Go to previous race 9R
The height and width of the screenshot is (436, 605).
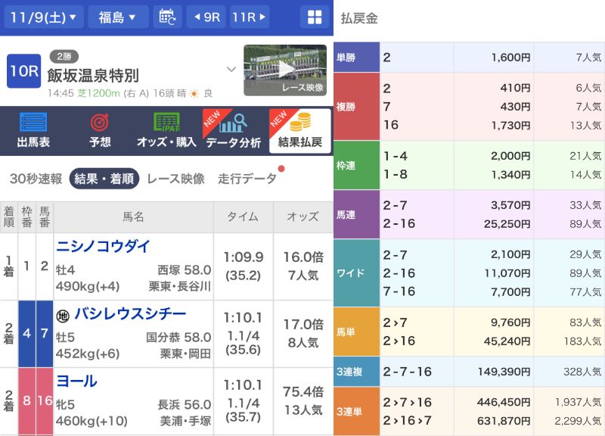205,17
